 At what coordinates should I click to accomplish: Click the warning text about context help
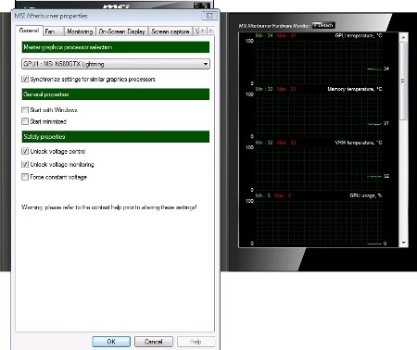tap(108, 207)
